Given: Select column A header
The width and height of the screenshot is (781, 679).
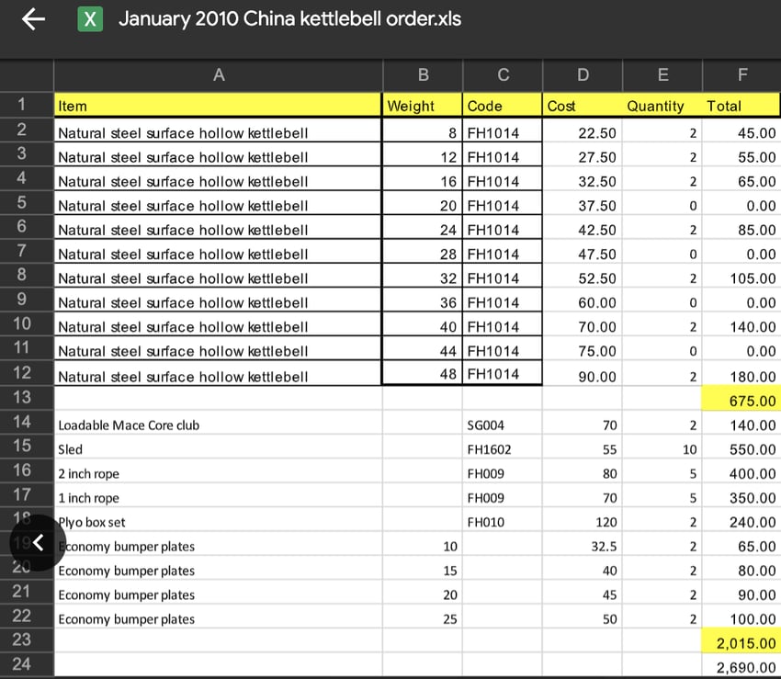Looking at the screenshot, I should tap(218, 75).
